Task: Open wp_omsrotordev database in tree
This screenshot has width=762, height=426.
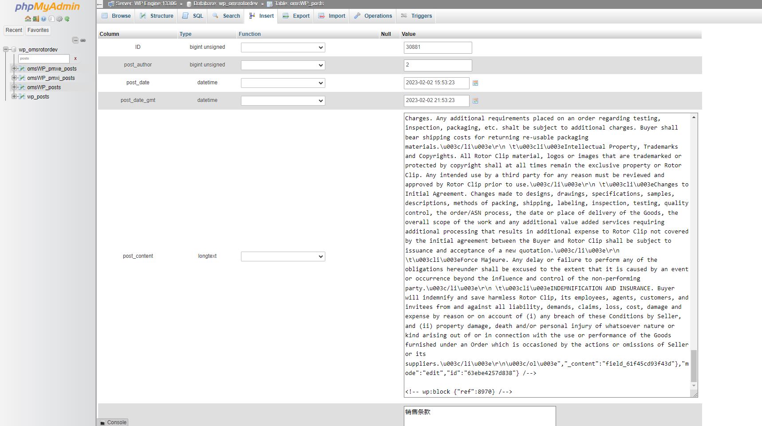Action: pyautogui.click(x=38, y=50)
